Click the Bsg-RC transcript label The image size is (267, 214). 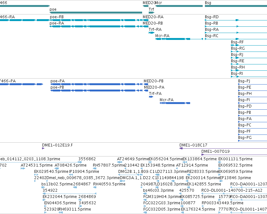click(x=211, y=36)
